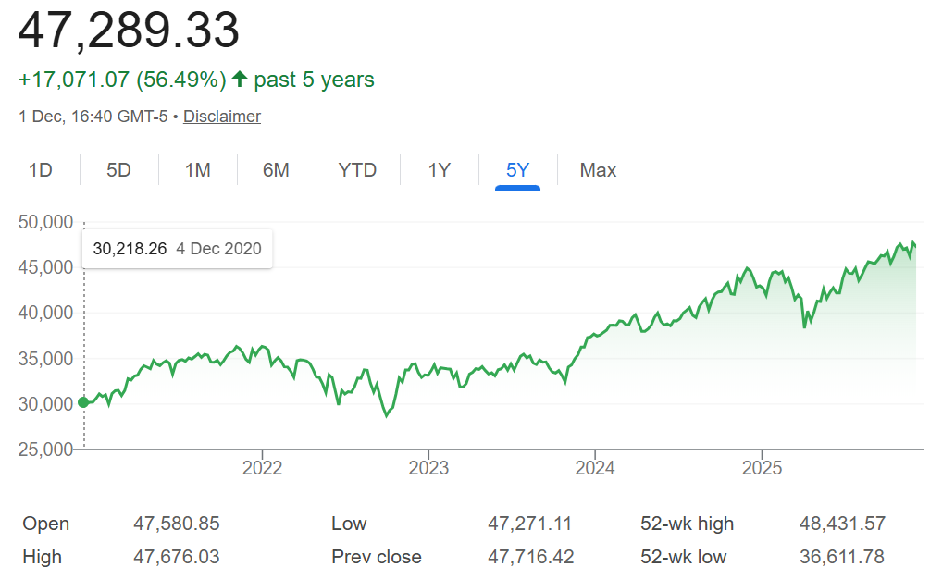Click the Open value 47,580.85
The height and width of the screenshot is (579, 930).
[177, 524]
